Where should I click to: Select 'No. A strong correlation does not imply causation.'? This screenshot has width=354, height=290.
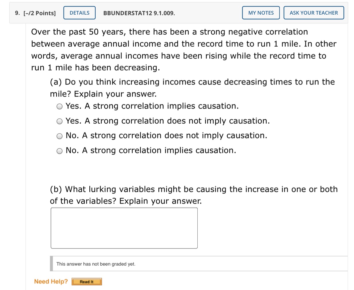point(59,136)
